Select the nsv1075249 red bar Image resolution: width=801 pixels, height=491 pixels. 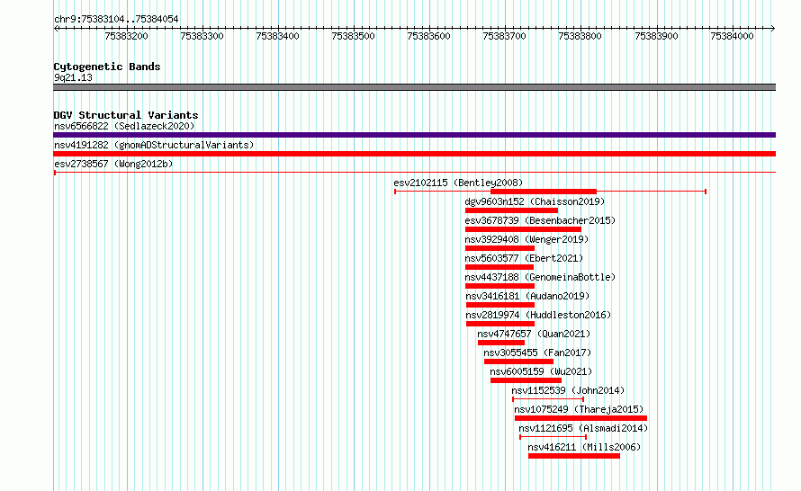[580, 418]
